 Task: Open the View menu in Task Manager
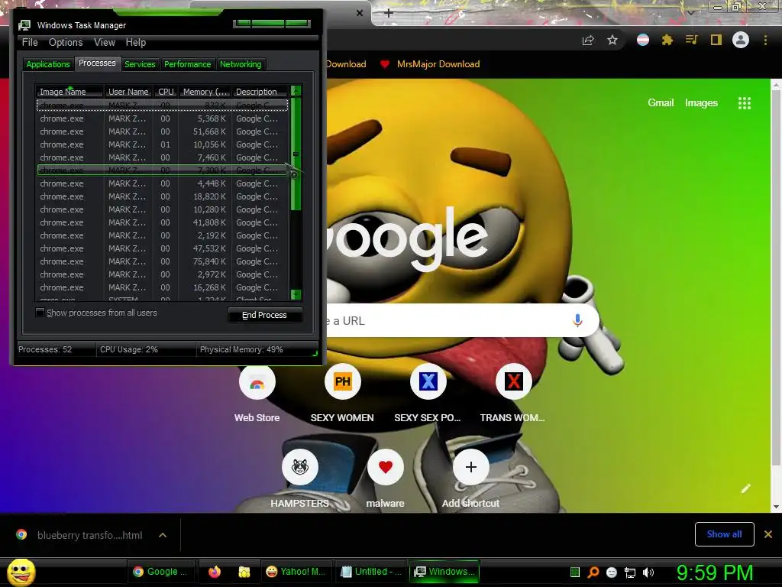point(105,43)
